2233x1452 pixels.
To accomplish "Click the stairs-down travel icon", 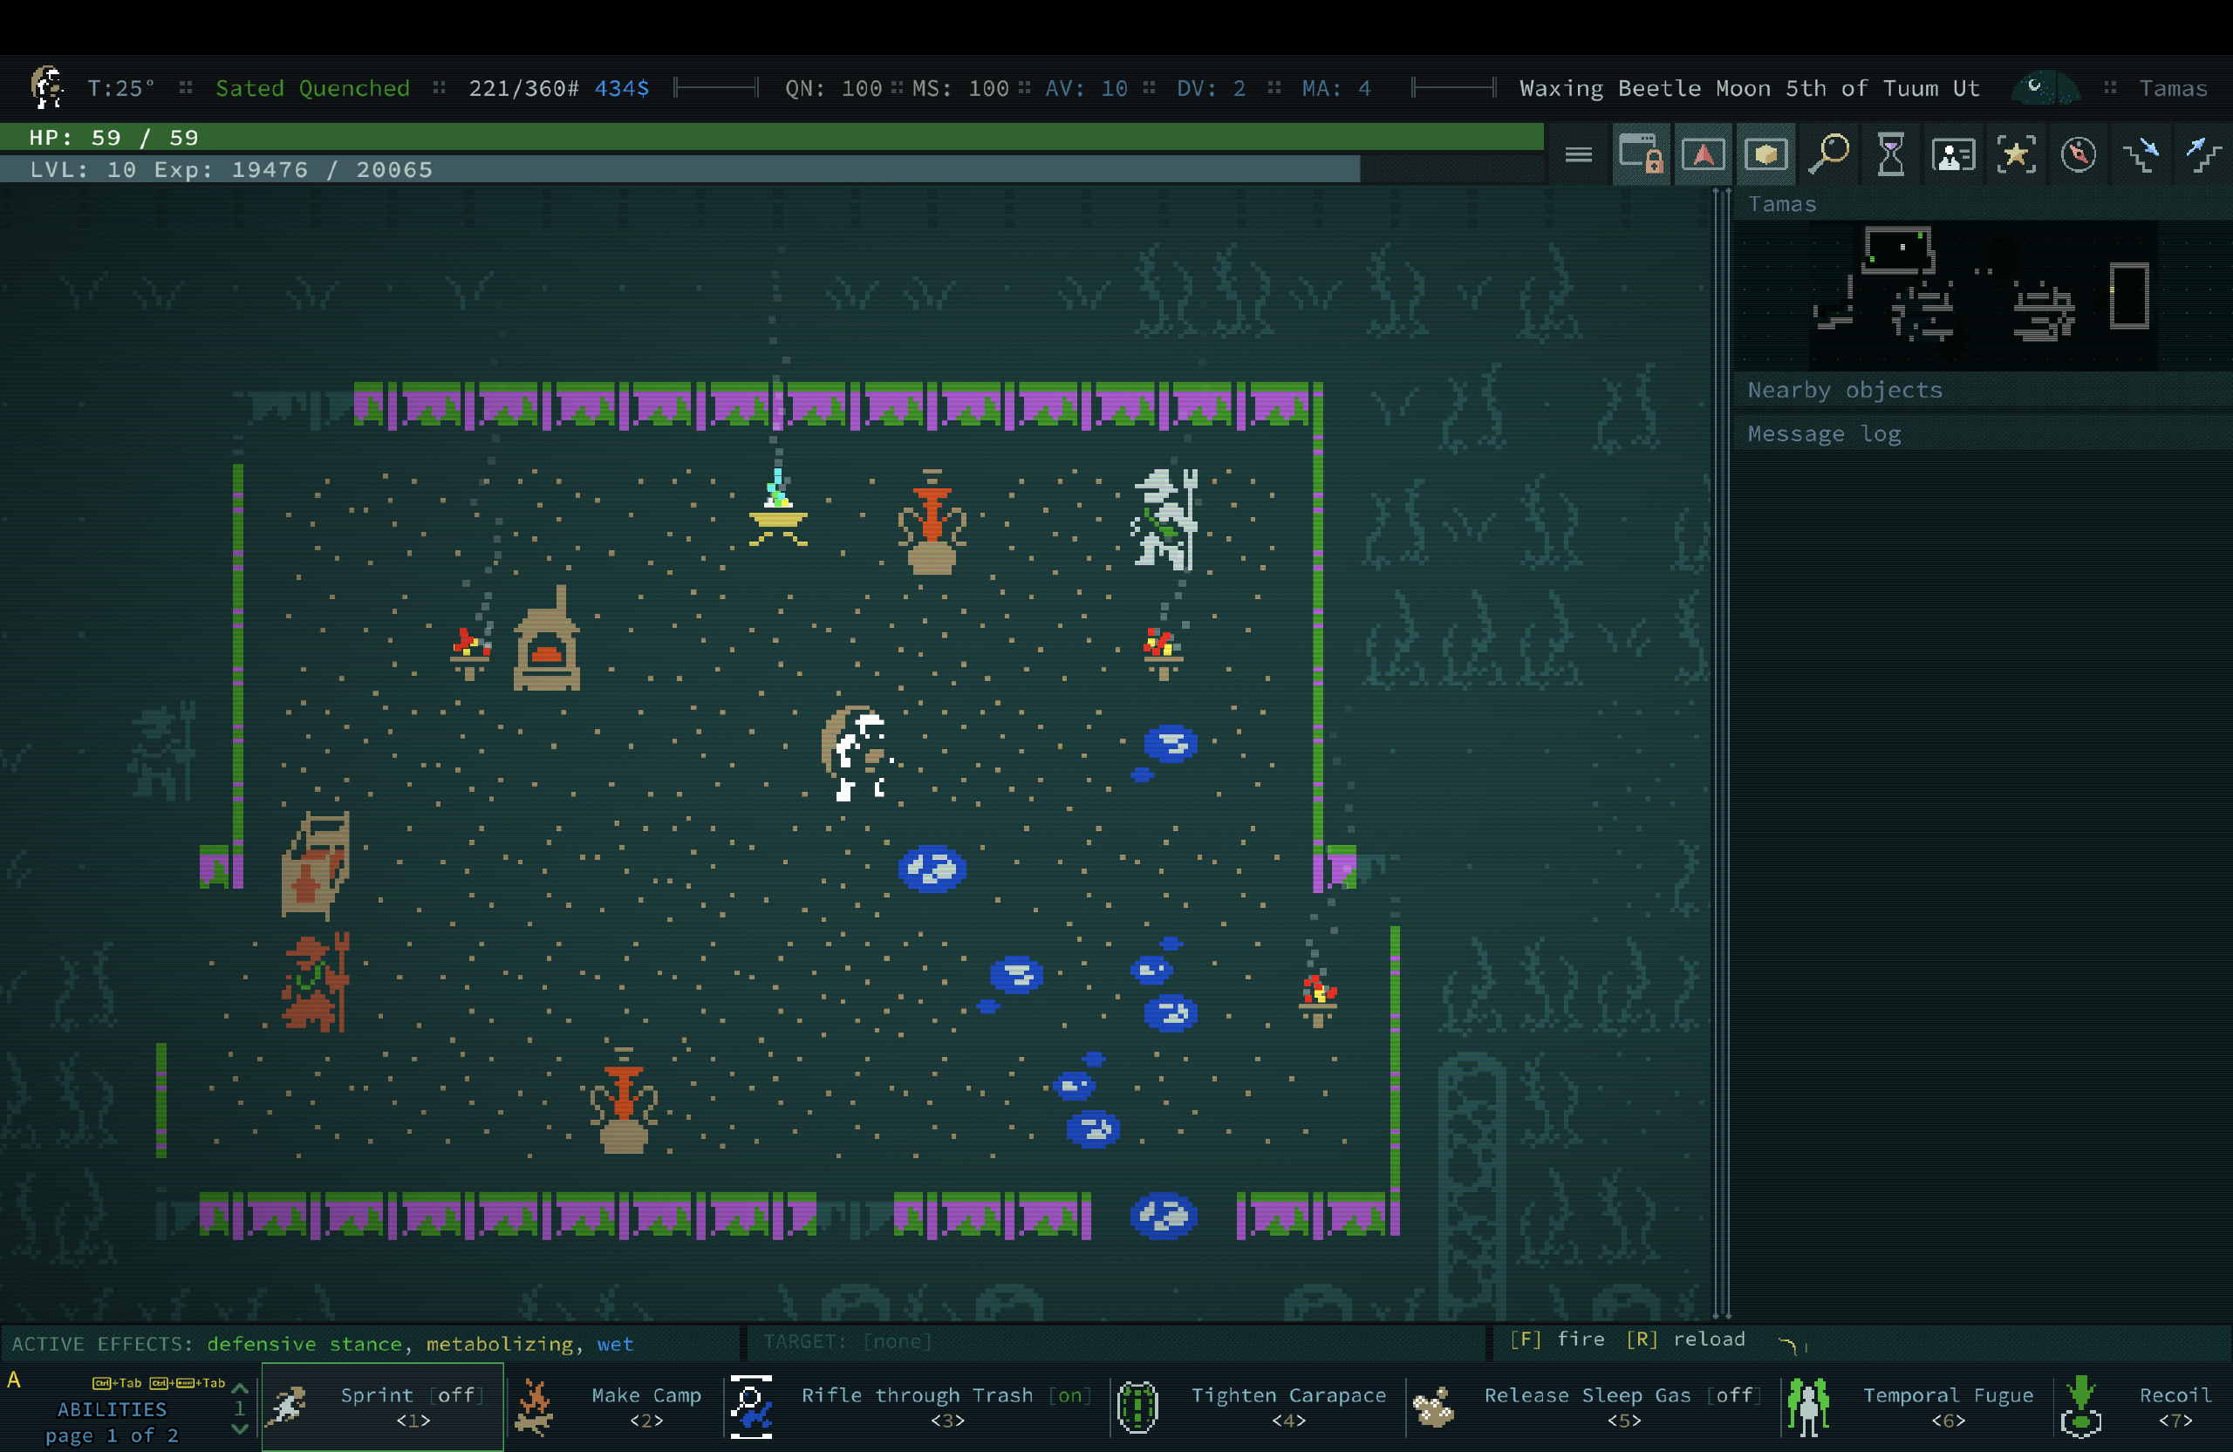I will [2142, 153].
